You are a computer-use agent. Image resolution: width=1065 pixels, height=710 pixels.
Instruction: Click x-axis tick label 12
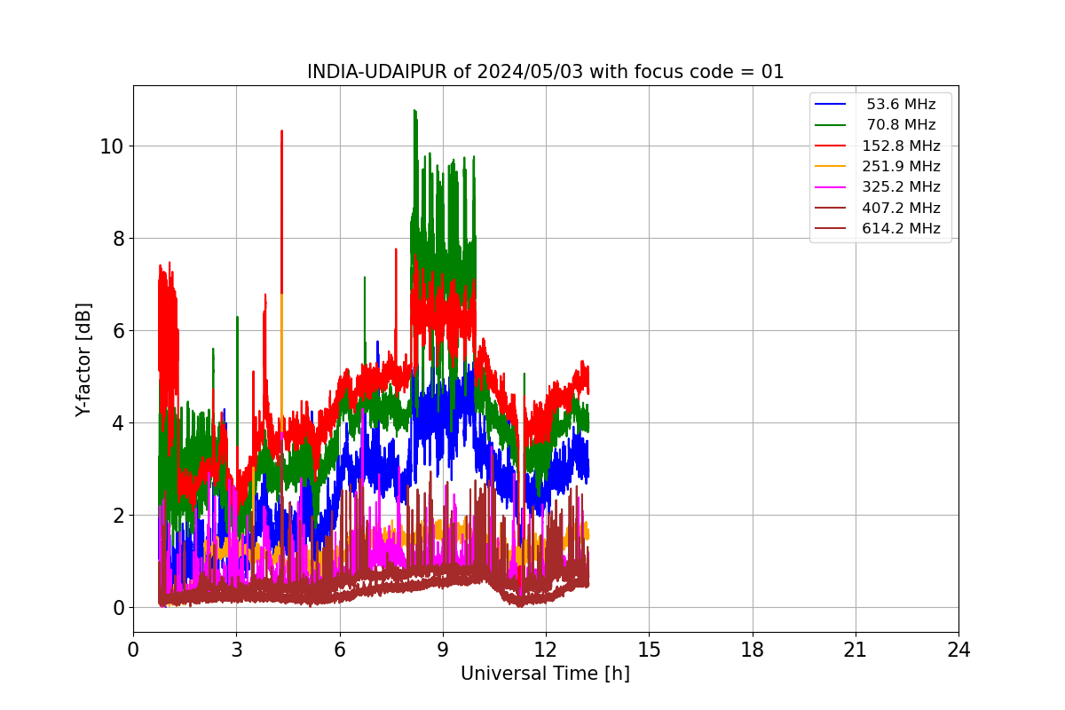click(x=546, y=650)
